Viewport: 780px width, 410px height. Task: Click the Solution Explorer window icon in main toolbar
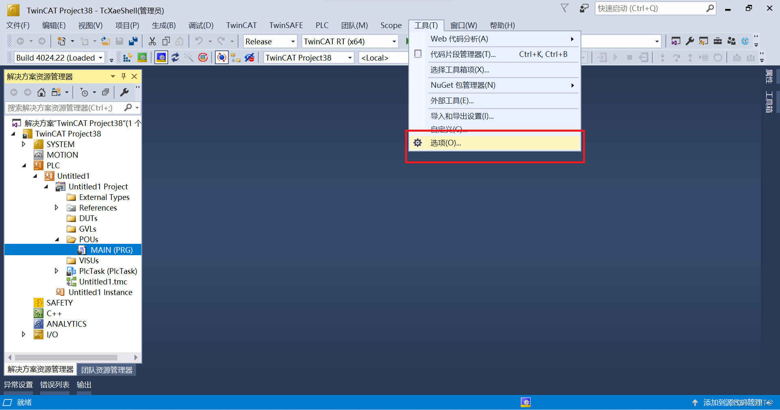tap(676, 41)
